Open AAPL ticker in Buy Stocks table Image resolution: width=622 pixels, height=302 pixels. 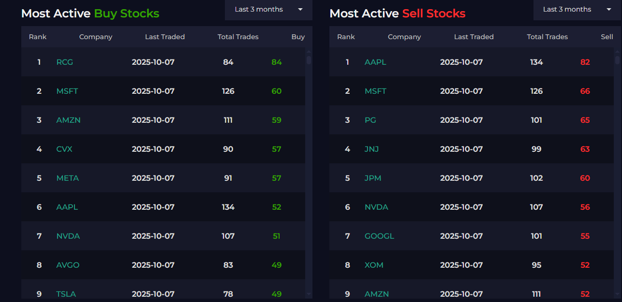click(x=67, y=207)
